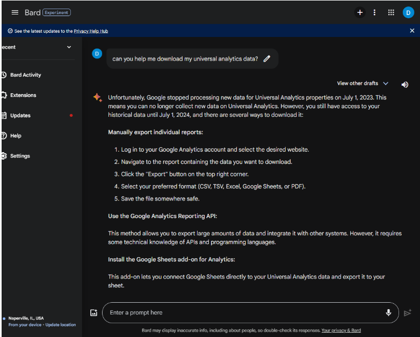Use microphone for voice input
This screenshot has width=420, height=337.
[388, 312]
